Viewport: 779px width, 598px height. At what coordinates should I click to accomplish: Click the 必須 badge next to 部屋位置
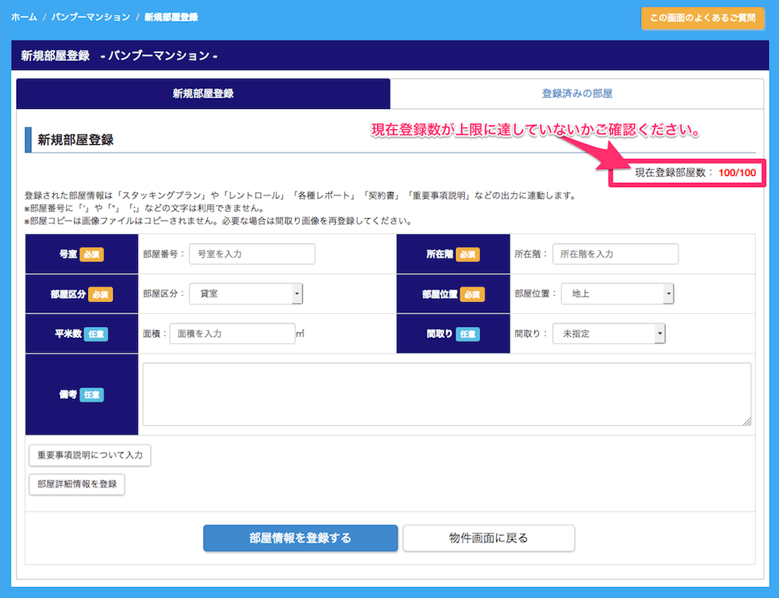coord(472,294)
